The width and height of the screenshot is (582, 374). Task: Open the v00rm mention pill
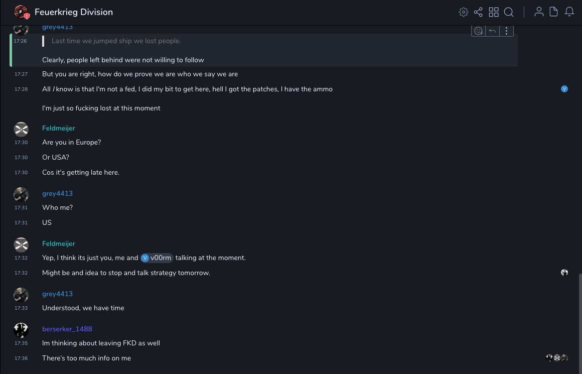point(157,258)
